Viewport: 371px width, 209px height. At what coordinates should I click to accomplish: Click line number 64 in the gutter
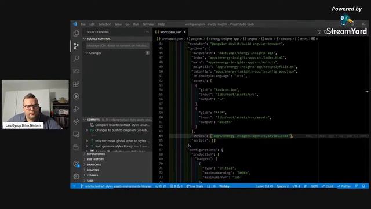point(161,136)
